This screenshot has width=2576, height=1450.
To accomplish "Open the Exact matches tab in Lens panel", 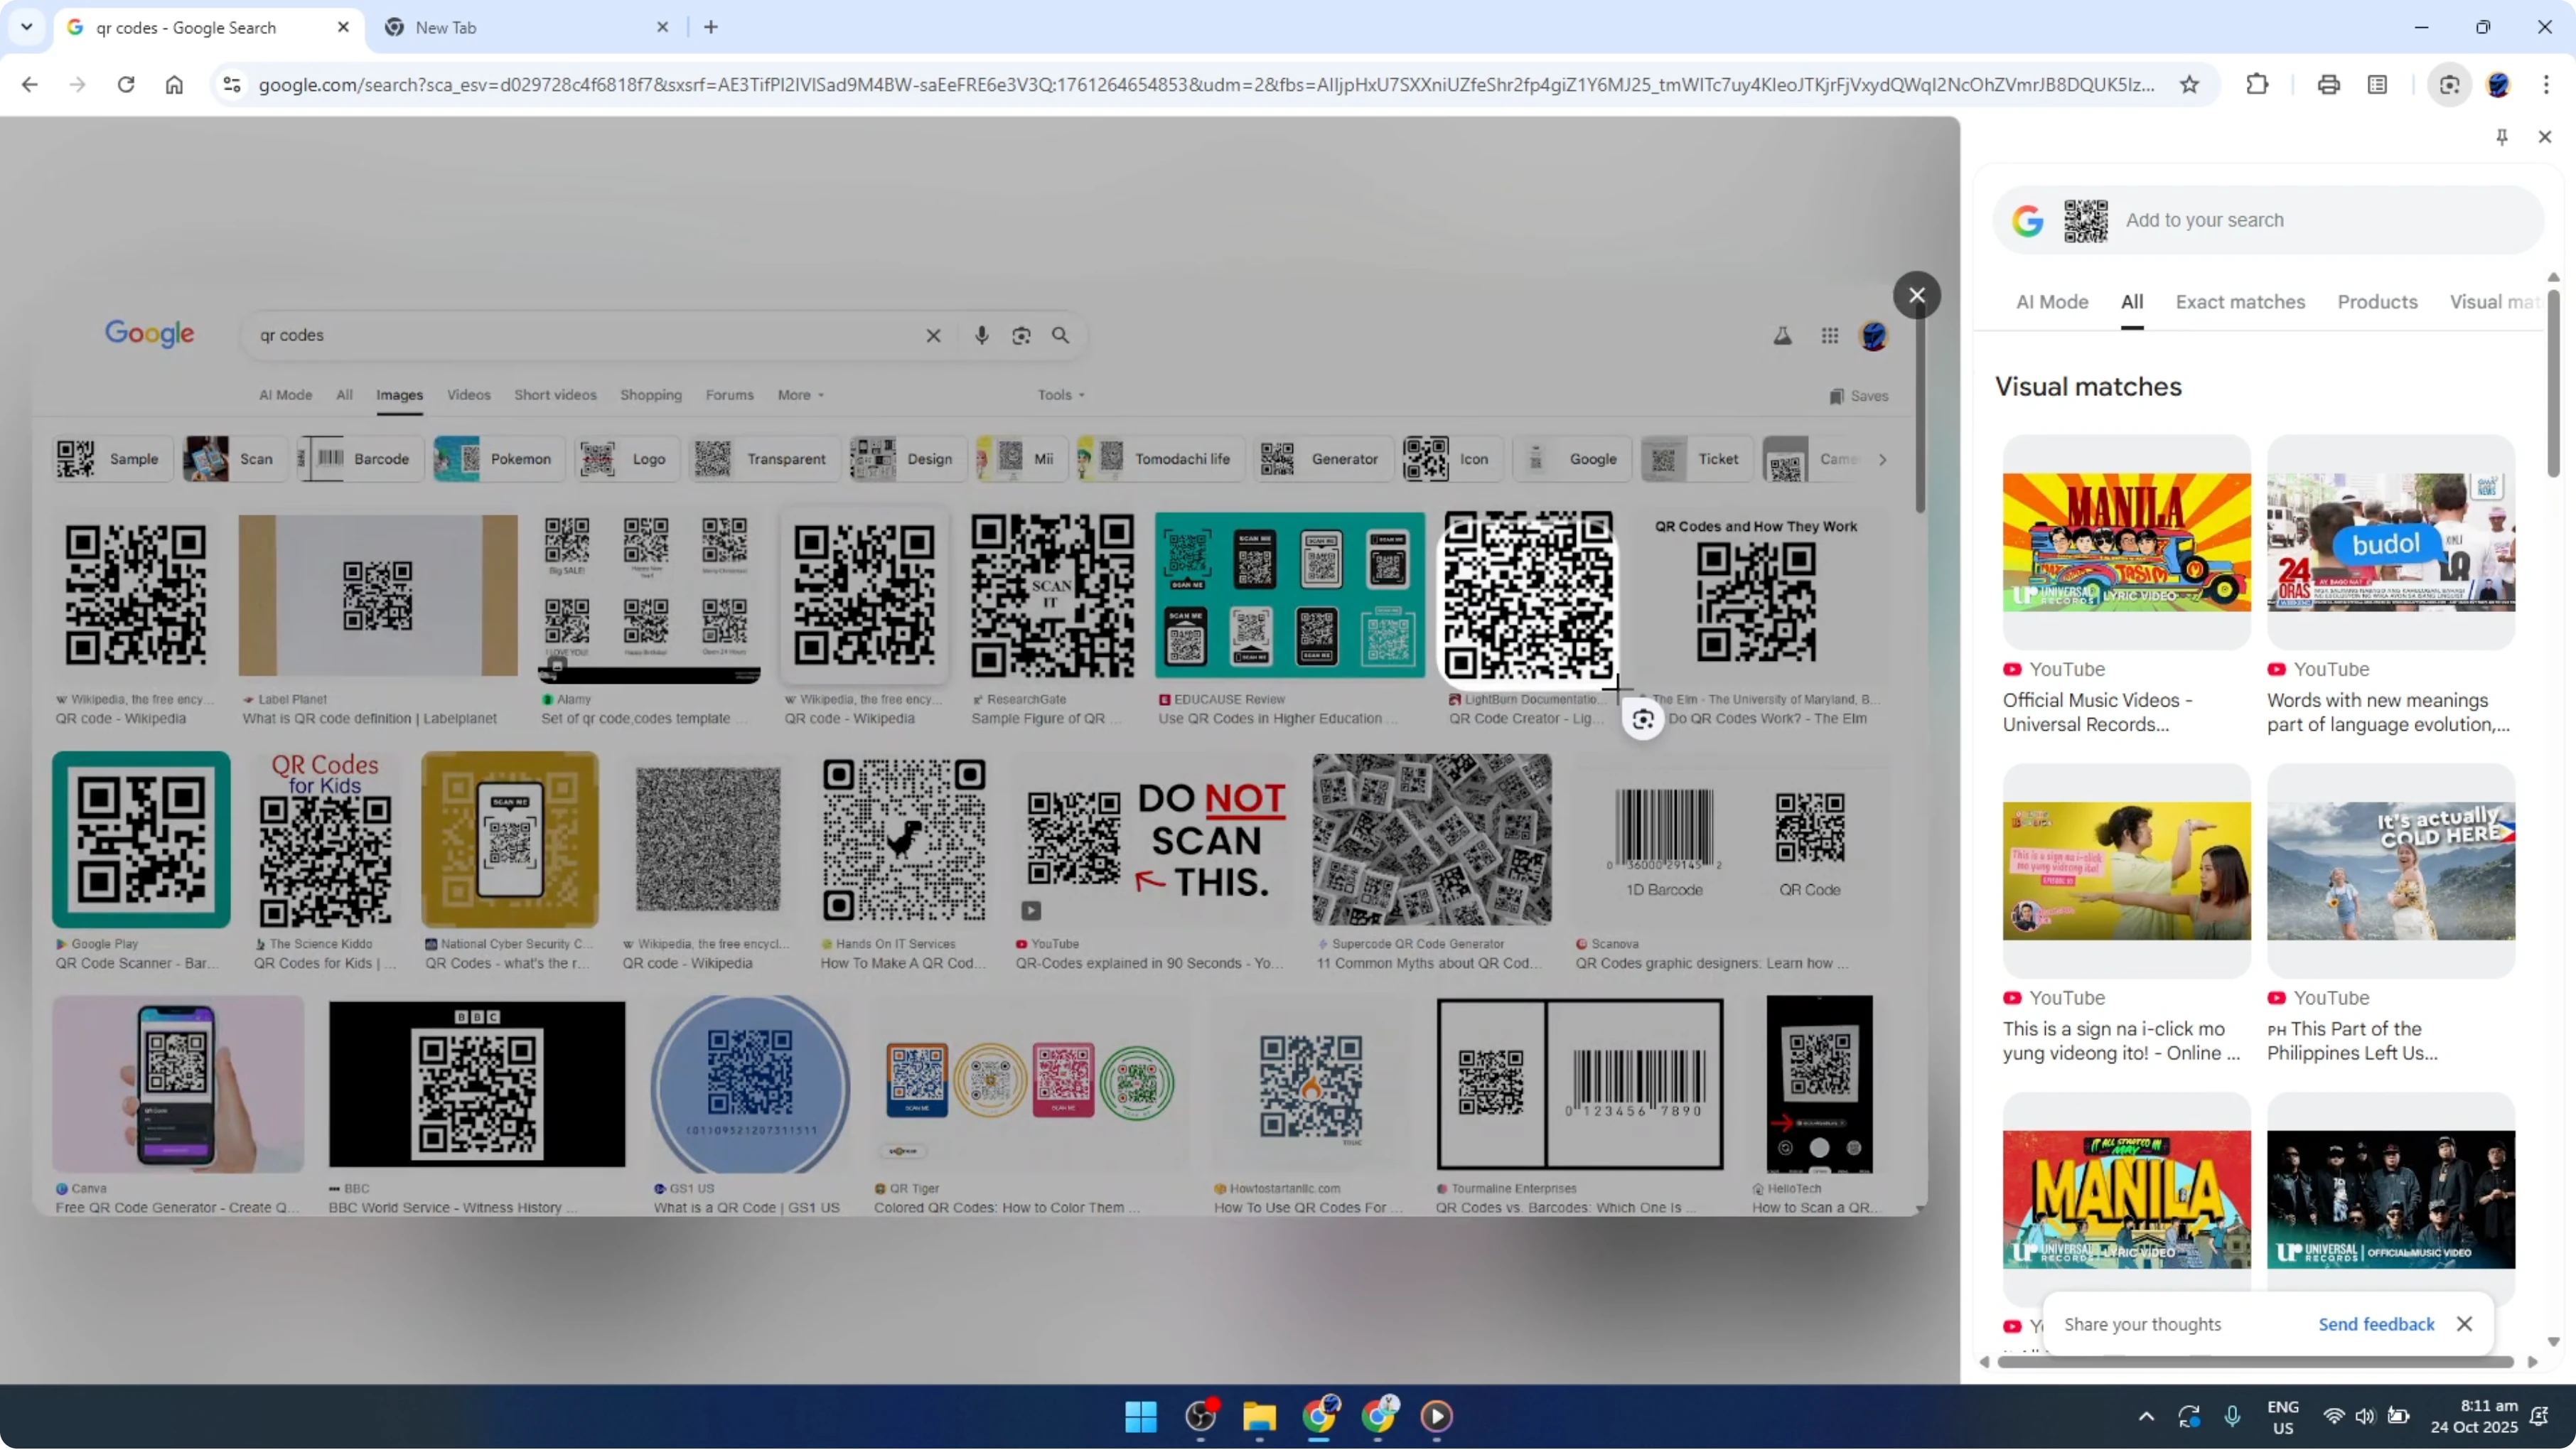I will click(x=2240, y=301).
